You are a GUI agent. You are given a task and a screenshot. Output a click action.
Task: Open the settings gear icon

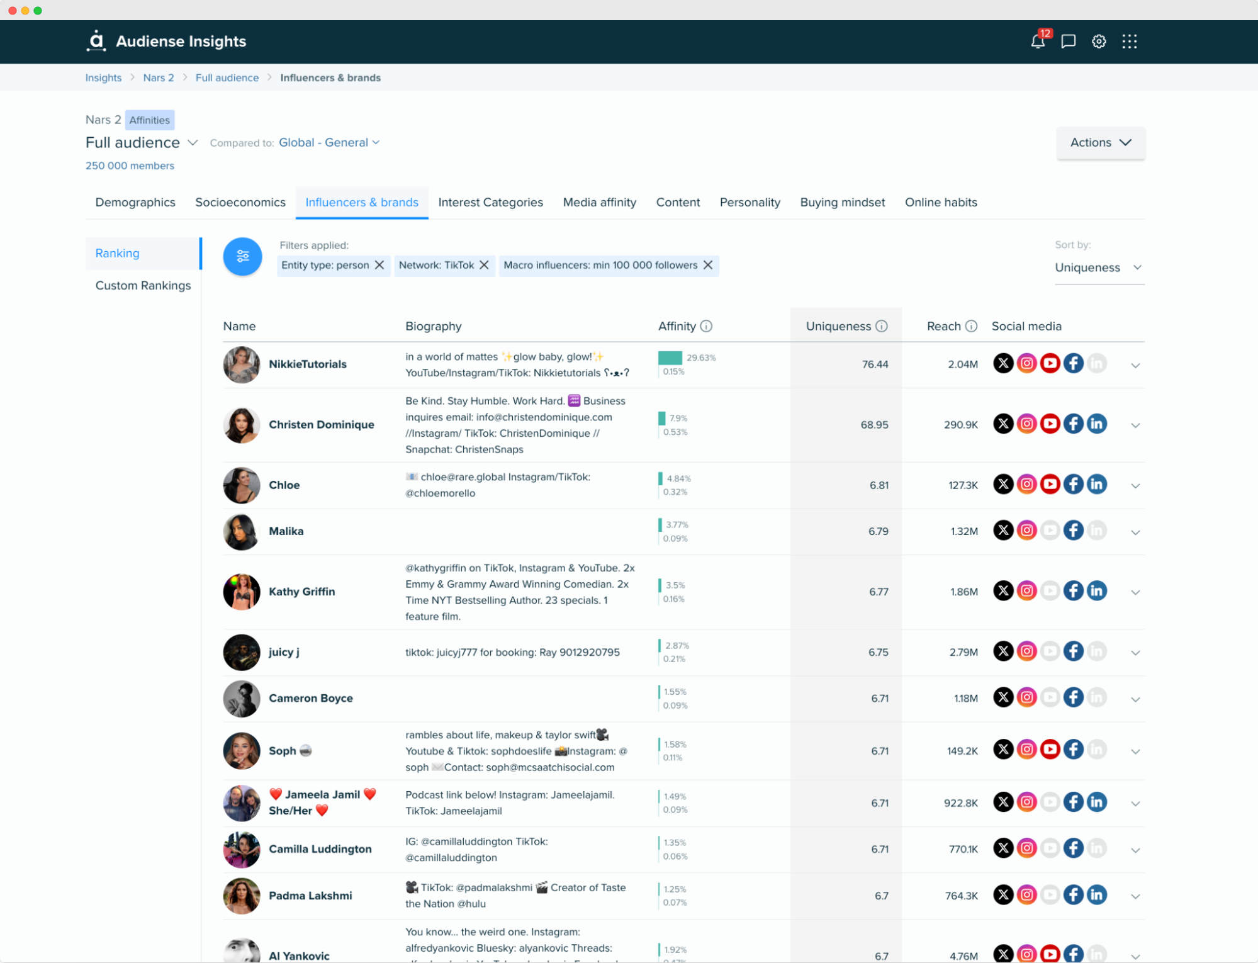pos(1099,42)
